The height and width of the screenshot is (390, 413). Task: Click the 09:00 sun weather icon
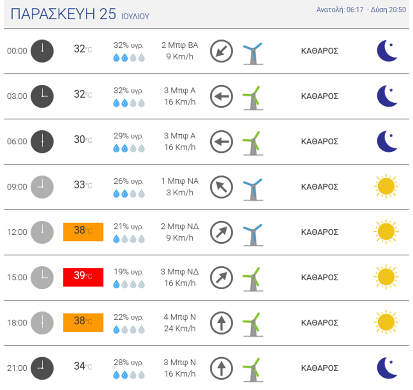coord(386,187)
